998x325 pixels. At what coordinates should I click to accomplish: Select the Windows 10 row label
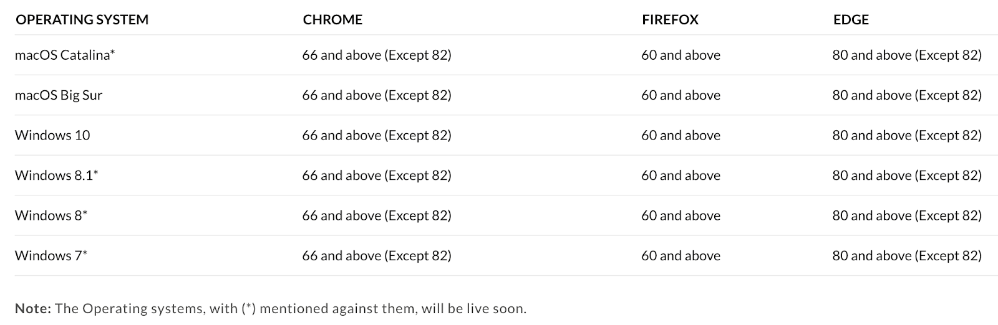tap(52, 135)
